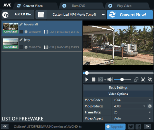Screen dimensions: 154x130
Task: Click the Convert Now! button
Action: (130, 15)
